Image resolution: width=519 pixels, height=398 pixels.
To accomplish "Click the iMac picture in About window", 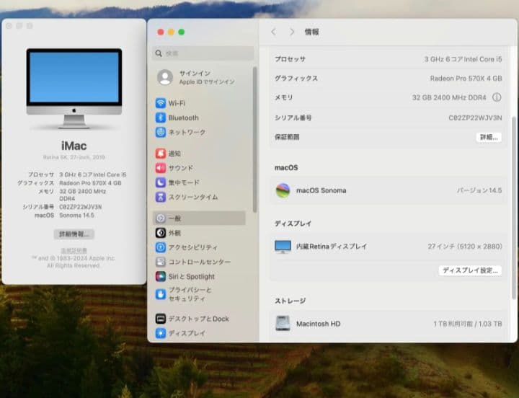I will click(74, 89).
